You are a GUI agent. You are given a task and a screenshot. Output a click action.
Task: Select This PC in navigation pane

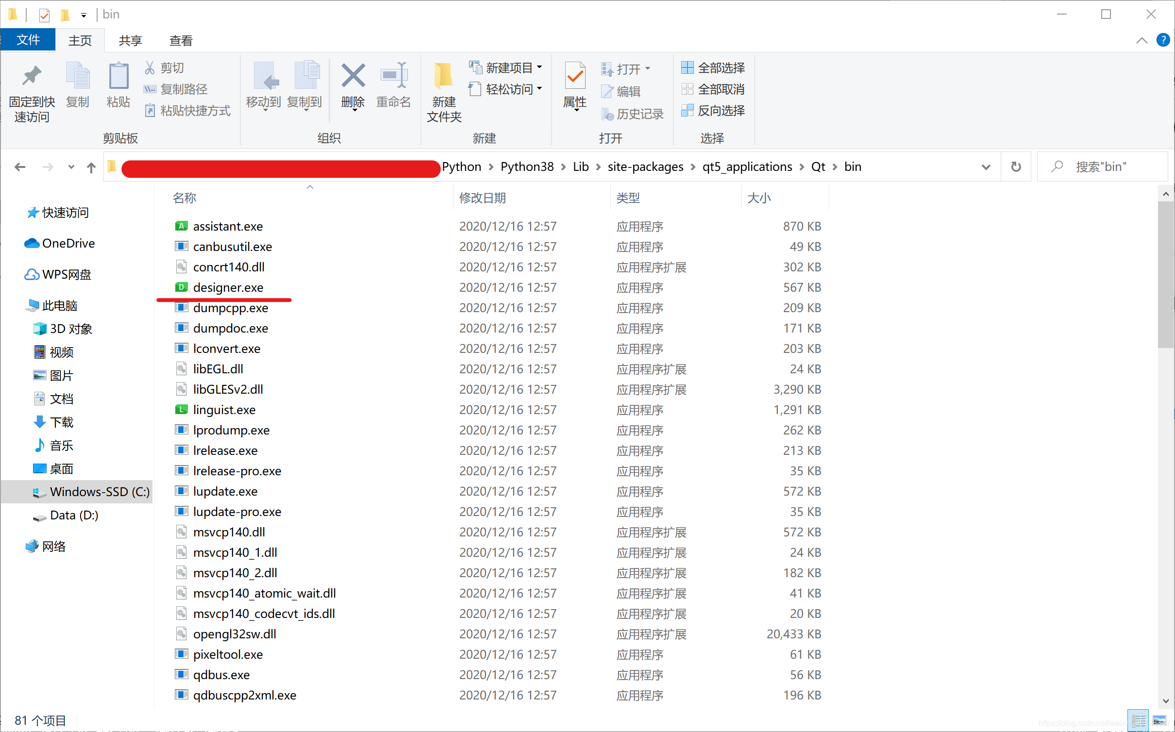pos(52,305)
